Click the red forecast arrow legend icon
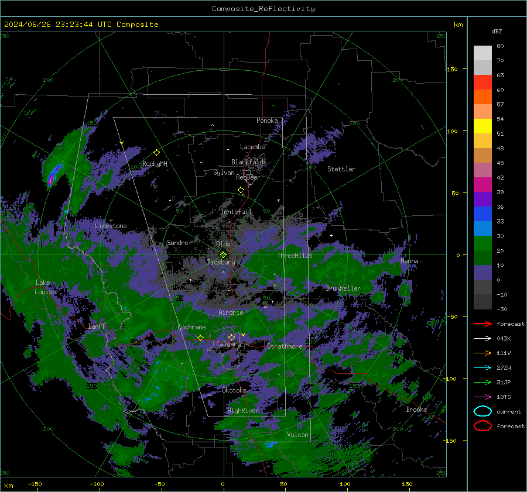The image size is (527, 492). pos(482,324)
